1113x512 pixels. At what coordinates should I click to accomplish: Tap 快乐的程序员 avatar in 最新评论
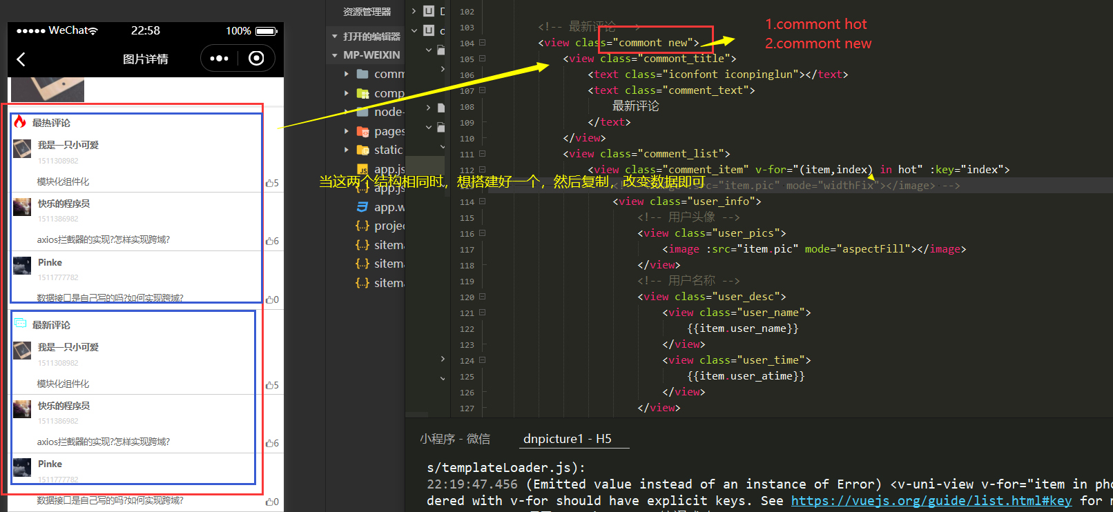[x=22, y=409]
